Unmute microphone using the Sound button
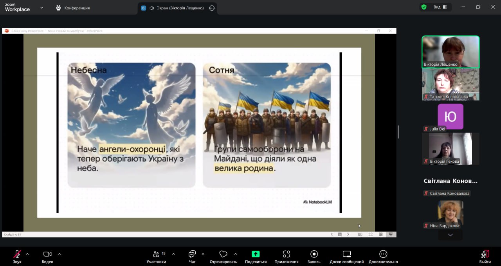501x266 pixels. tap(17, 254)
